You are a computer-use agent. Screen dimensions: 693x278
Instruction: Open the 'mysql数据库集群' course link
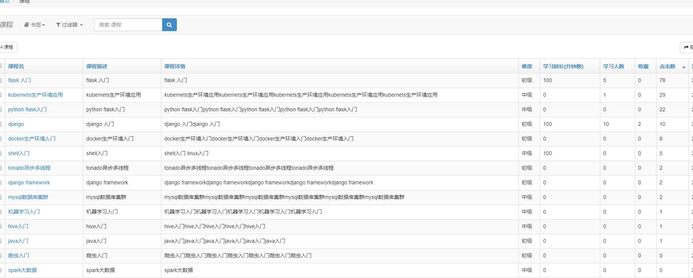click(x=28, y=197)
